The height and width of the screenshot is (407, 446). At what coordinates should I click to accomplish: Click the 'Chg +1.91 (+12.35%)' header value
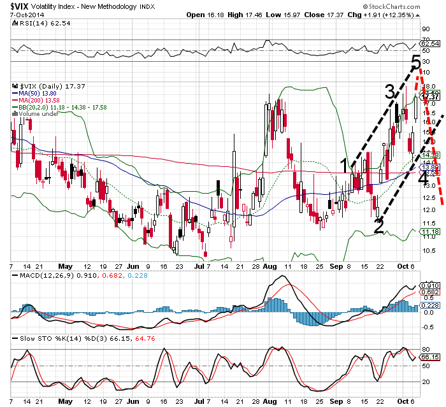[x=380, y=15]
